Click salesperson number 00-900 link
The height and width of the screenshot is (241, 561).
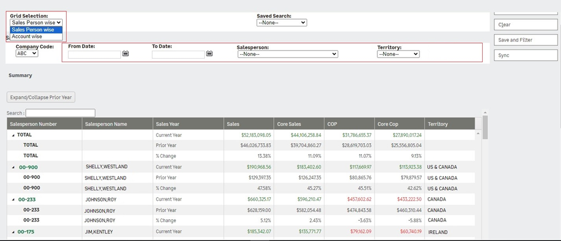(28, 167)
